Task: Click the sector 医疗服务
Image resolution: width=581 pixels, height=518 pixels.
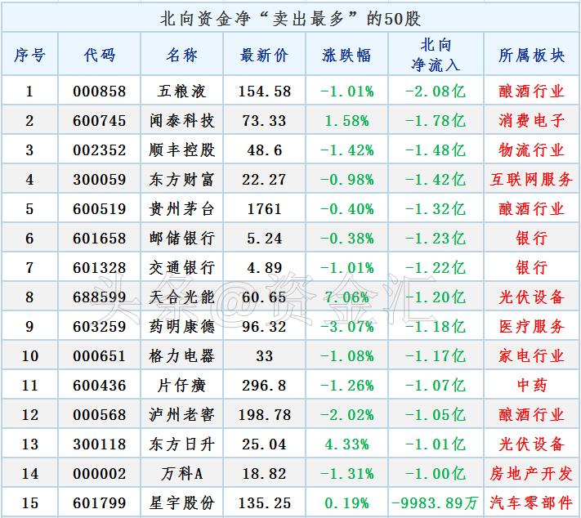Action: pyautogui.click(x=531, y=327)
